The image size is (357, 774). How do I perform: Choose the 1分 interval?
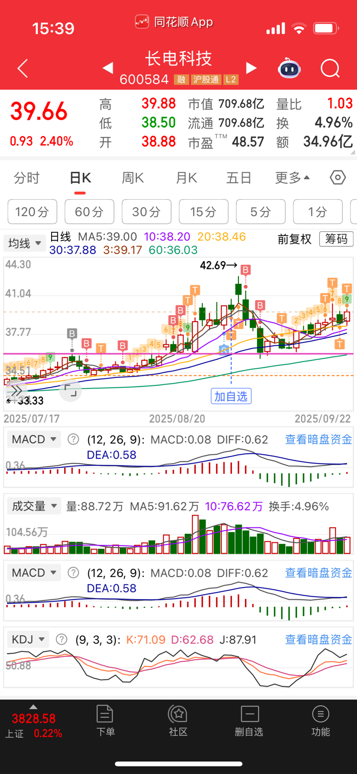318,212
